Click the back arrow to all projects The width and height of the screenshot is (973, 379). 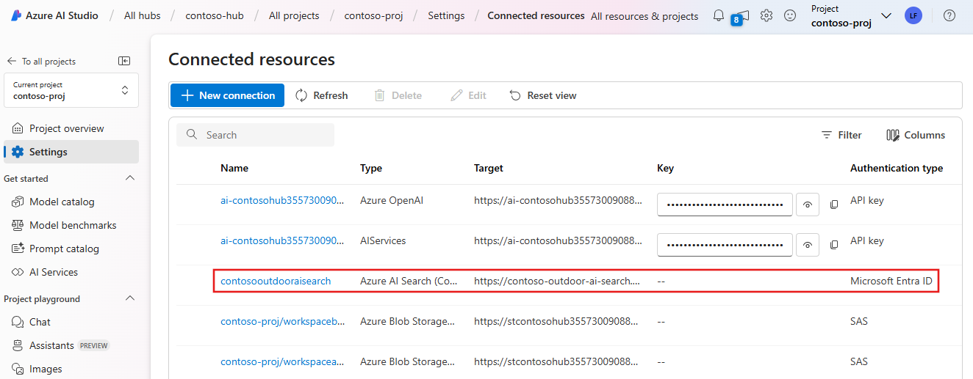tap(11, 61)
